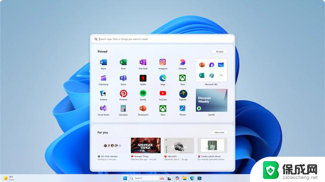The width and height of the screenshot is (325, 182).
Task: Click the 'Idea pitch' caption text
Action: [x=172, y=156]
